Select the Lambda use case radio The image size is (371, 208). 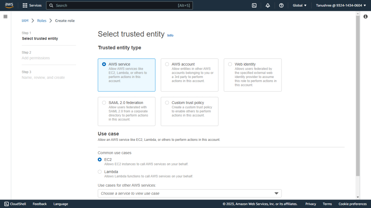[100, 172]
